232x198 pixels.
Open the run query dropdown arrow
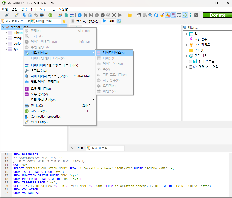125,15
